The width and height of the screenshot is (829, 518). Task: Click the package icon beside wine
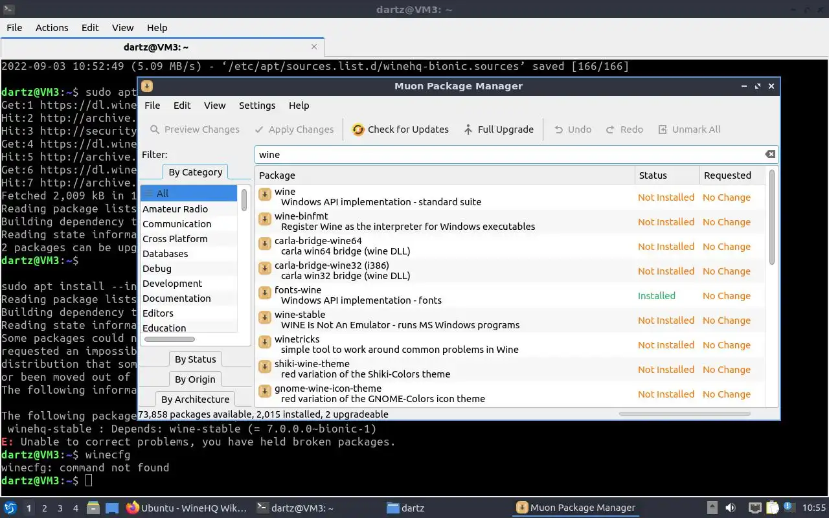coord(264,195)
